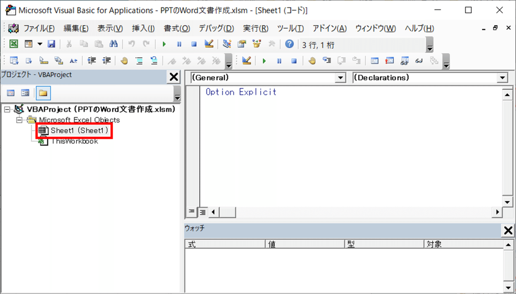Switch to Procedure View at code window bottom
This screenshot has height=294, width=516.
191,212
